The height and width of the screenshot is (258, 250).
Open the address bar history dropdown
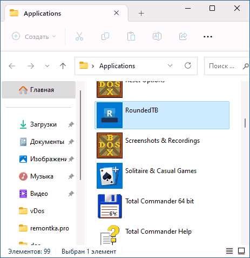click(170, 65)
